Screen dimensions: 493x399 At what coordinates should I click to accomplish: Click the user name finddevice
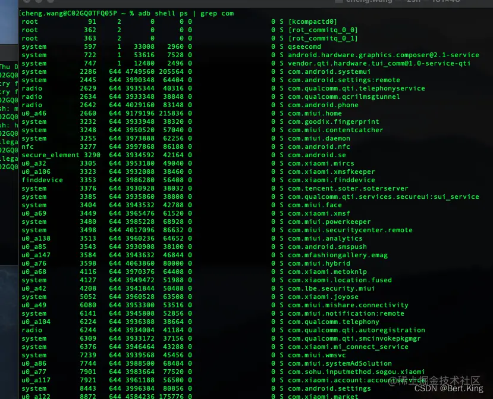click(42, 180)
